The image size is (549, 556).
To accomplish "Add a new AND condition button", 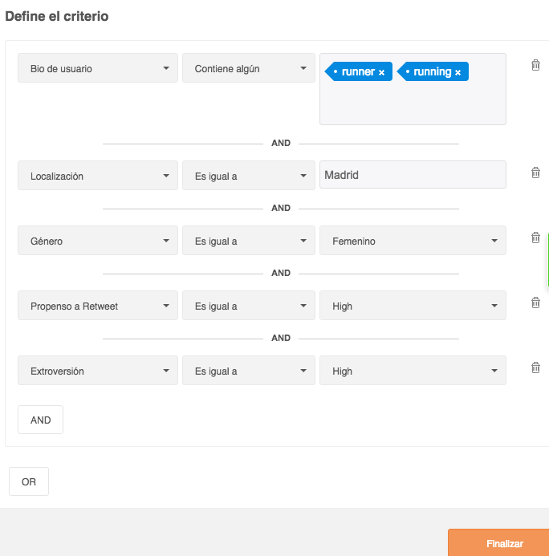I will pyautogui.click(x=40, y=420).
